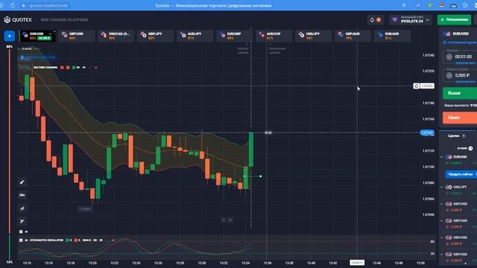Open the 30s timeframe selector
Viewport: 477px width, 268px height.
tap(22, 195)
